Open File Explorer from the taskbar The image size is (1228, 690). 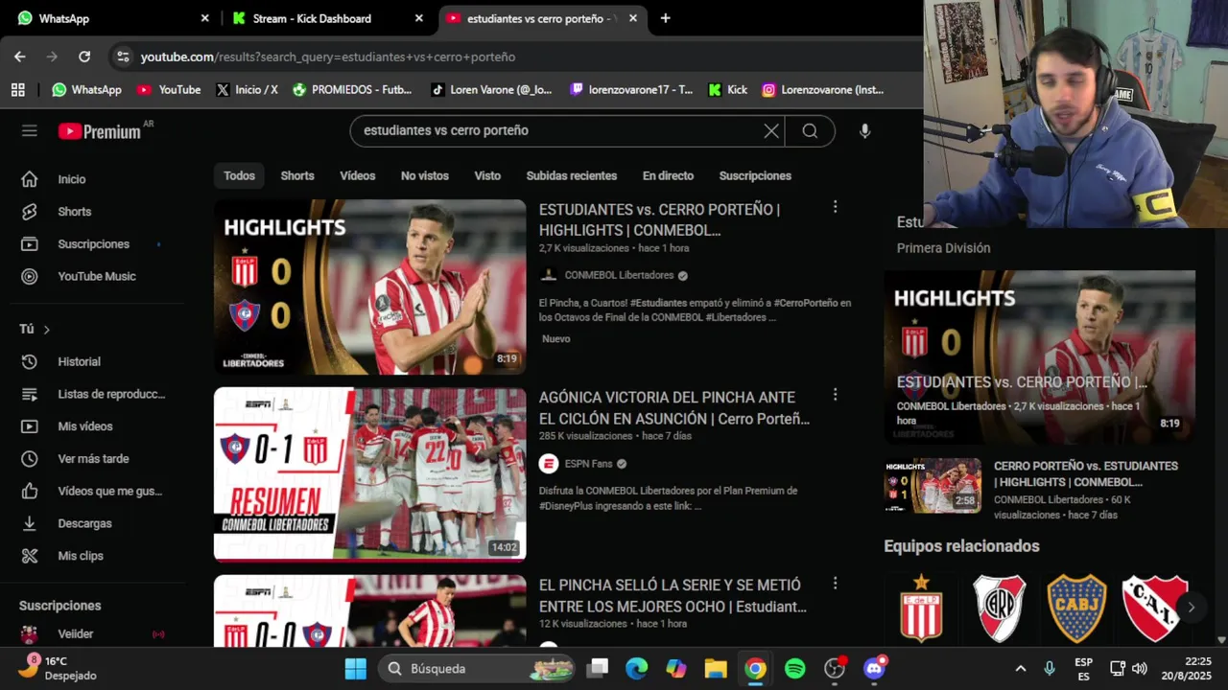716,669
